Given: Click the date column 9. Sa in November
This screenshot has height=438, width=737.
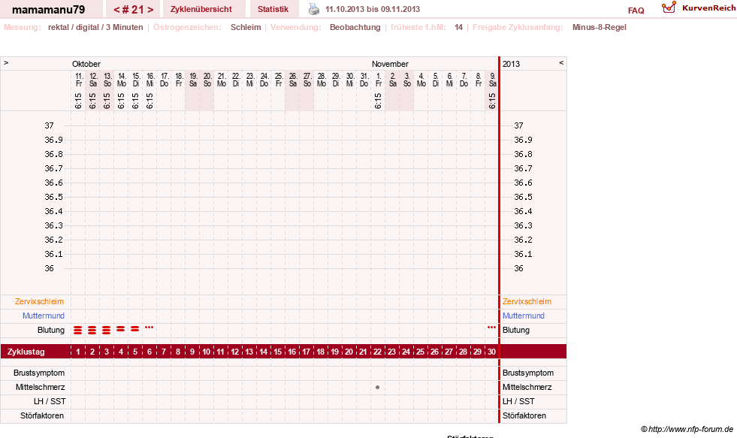Looking at the screenshot, I should [x=492, y=80].
